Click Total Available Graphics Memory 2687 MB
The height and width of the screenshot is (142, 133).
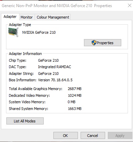75,89
